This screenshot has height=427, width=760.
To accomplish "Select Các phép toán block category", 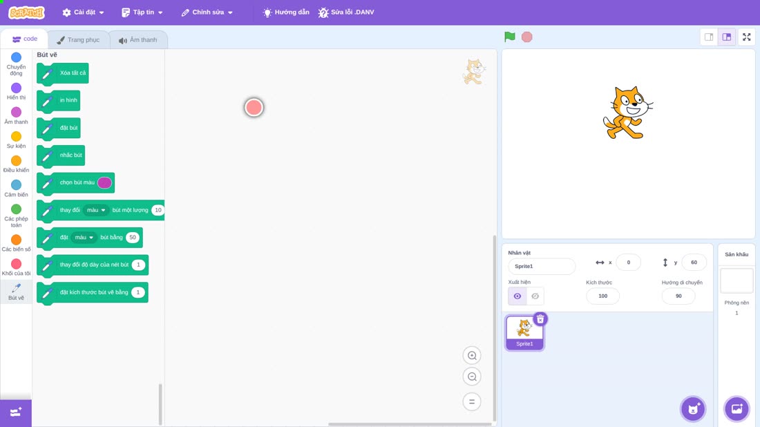I will (x=16, y=216).
